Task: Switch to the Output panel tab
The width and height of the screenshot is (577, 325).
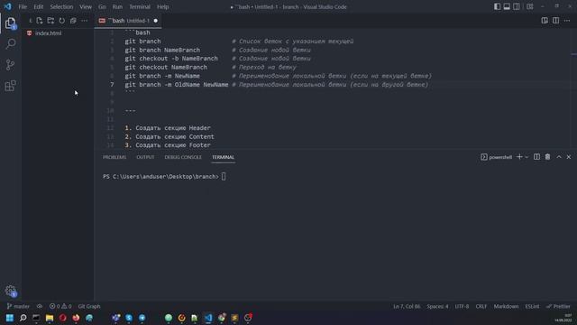Action: click(x=145, y=157)
